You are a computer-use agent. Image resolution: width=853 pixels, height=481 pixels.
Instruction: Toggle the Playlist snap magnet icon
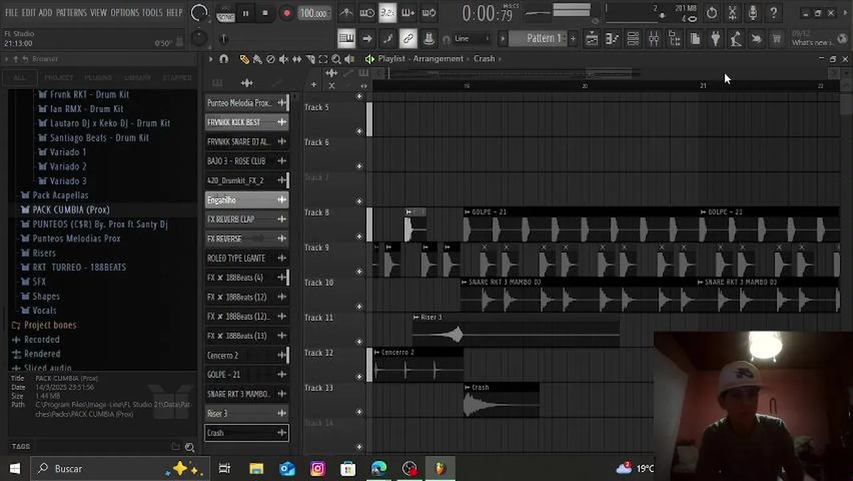pyautogui.click(x=224, y=59)
